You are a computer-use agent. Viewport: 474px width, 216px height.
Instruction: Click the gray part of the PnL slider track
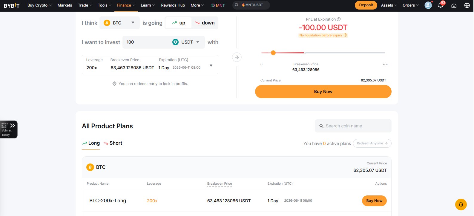click(x=345, y=53)
